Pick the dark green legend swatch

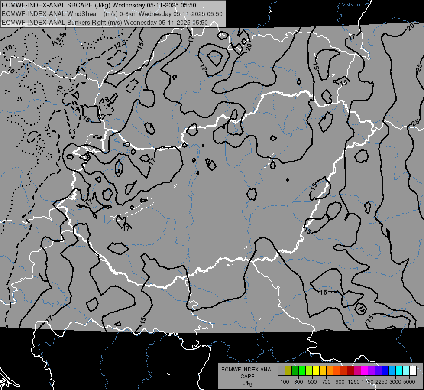point(295,371)
